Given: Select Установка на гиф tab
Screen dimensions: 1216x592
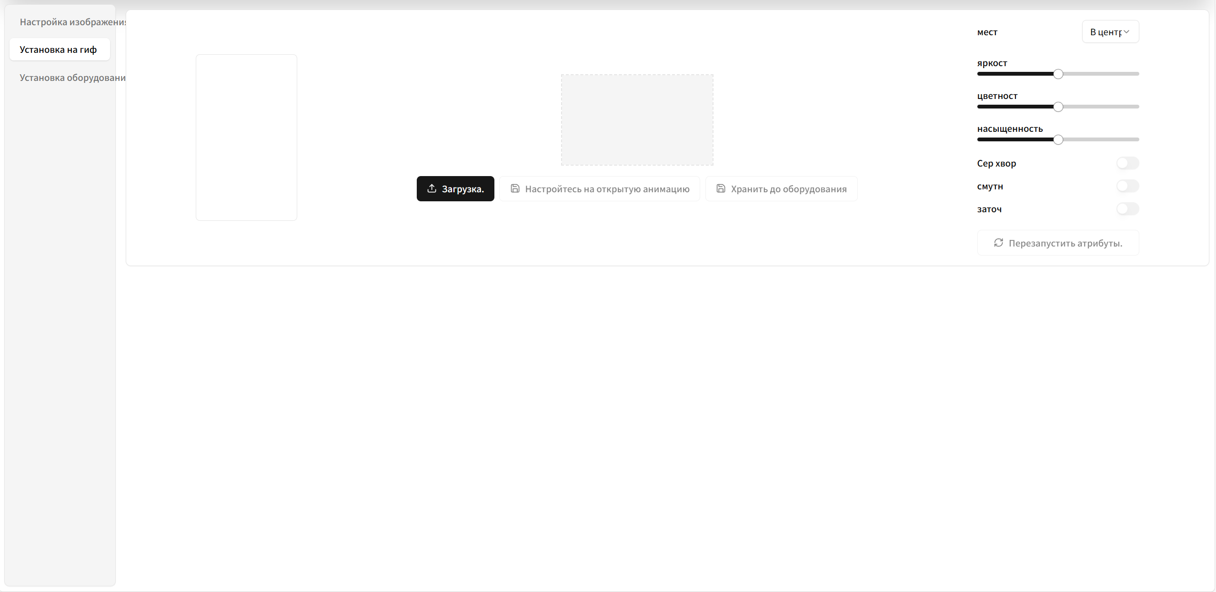Looking at the screenshot, I should coord(59,49).
